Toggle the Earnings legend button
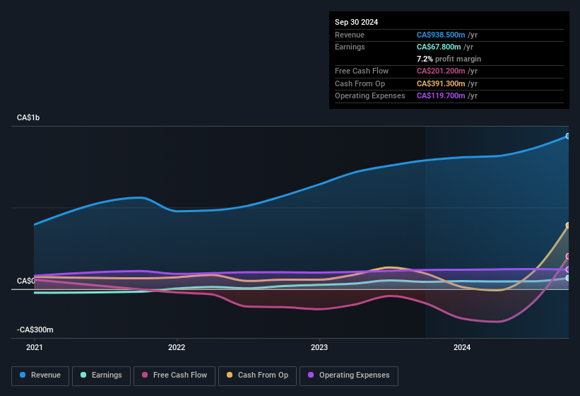The image size is (580, 396). click(x=101, y=375)
